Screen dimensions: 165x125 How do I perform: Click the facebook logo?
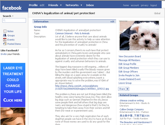(x=12, y=8)
